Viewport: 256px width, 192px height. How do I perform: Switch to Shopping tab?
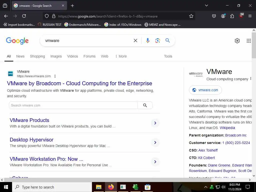click(x=37, y=56)
